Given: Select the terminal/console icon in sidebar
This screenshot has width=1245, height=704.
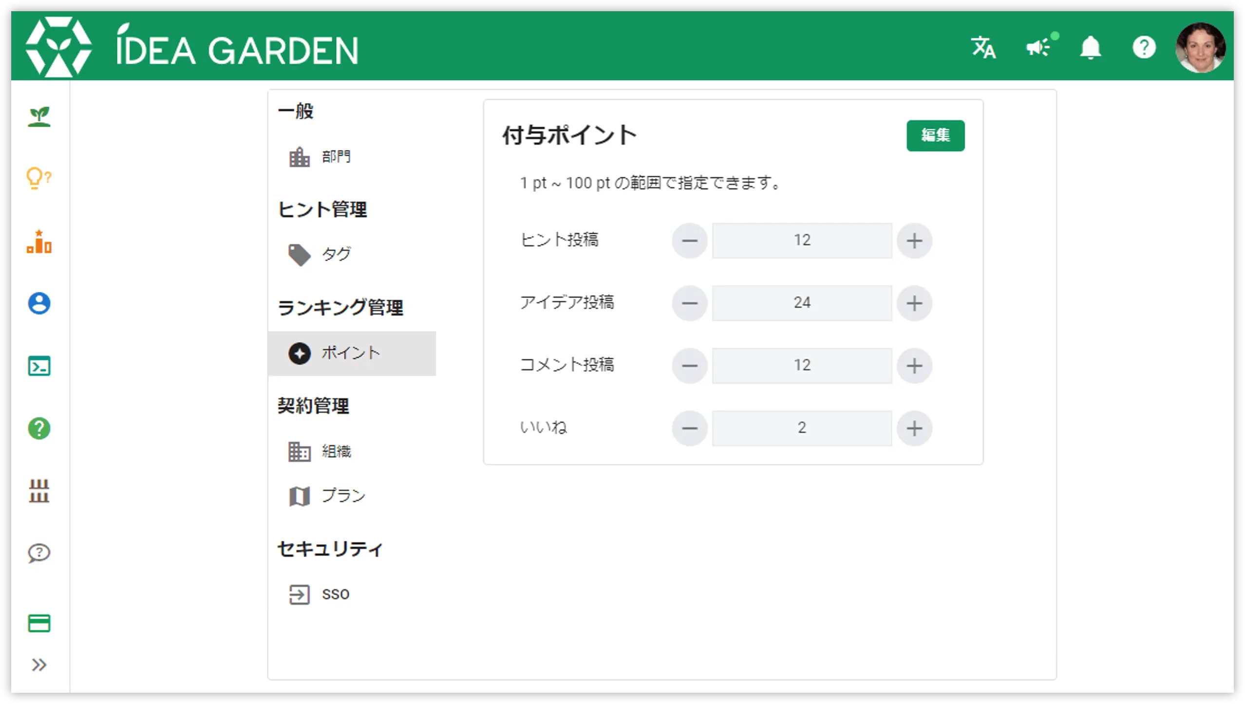Looking at the screenshot, I should click(39, 367).
